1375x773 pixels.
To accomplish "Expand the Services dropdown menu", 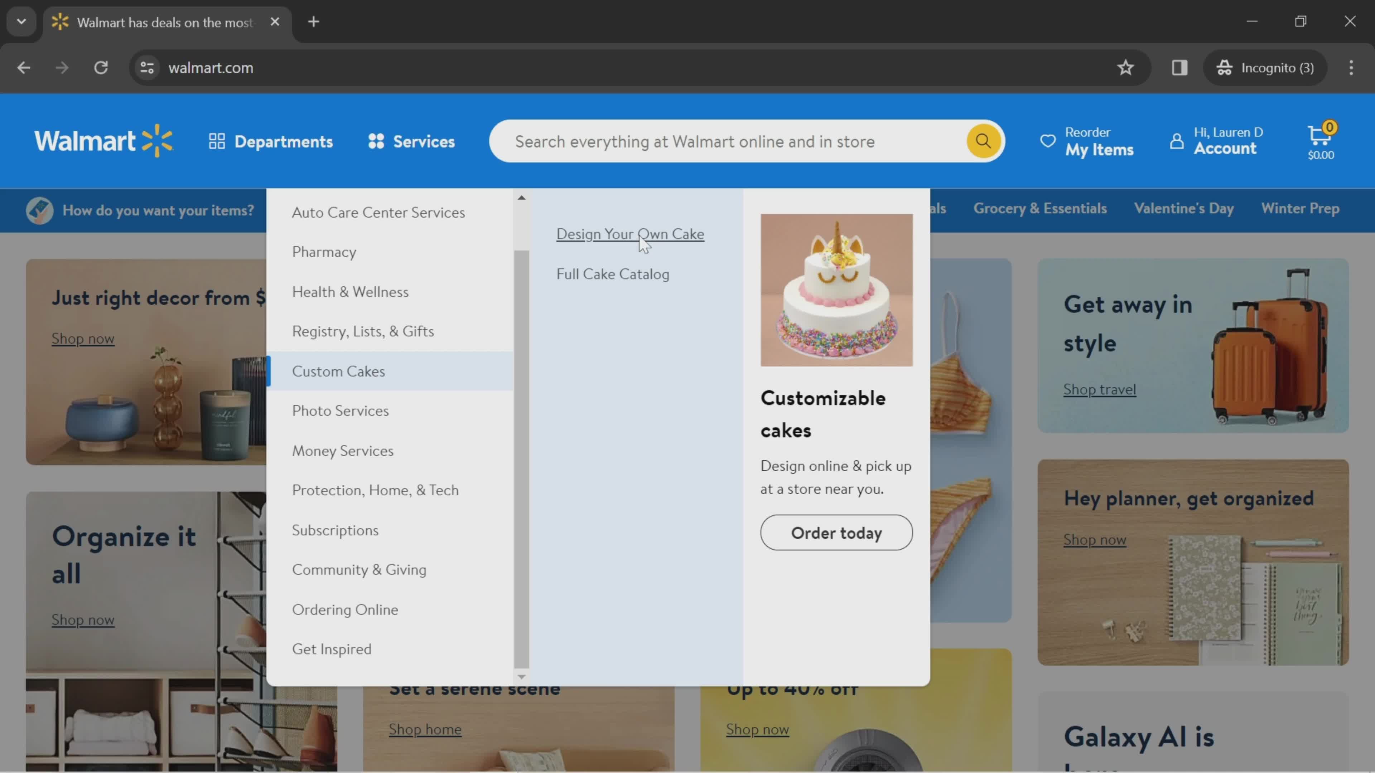I will [x=412, y=142].
